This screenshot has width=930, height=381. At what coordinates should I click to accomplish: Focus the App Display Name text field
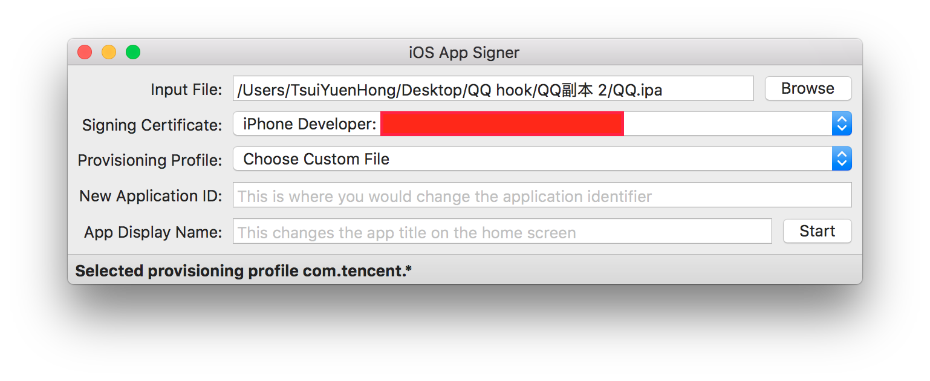[x=502, y=232]
